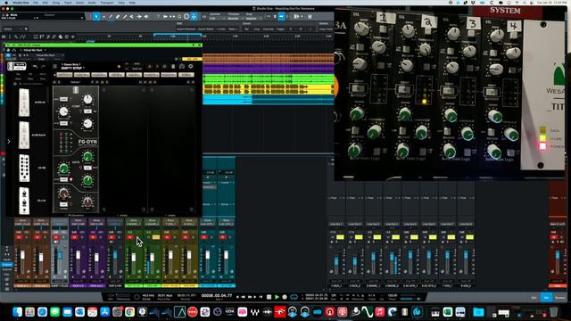Screen dimensions: 571x321
Task: Click the trash icon in plugin header
Action: tap(173, 67)
